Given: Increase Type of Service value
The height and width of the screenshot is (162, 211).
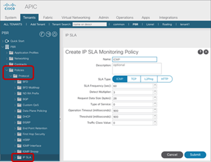Looking at the screenshot, I should 155,103.
